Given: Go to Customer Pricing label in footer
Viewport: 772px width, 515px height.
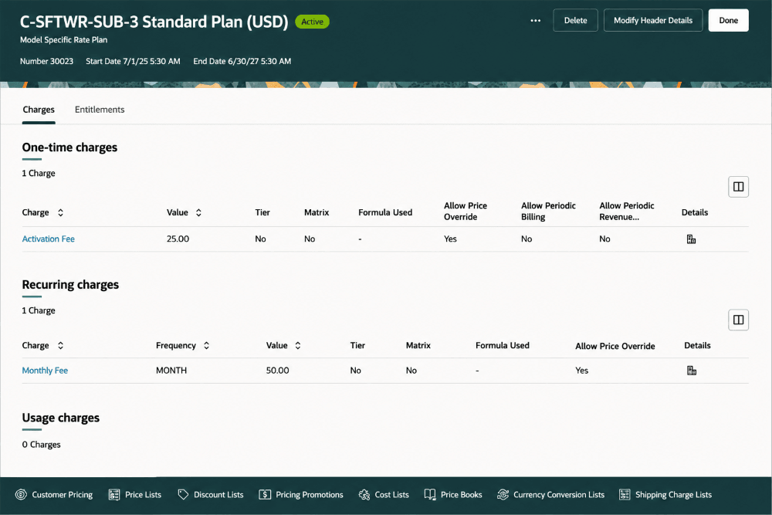Looking at the screenshot, I should coord(62,494).
